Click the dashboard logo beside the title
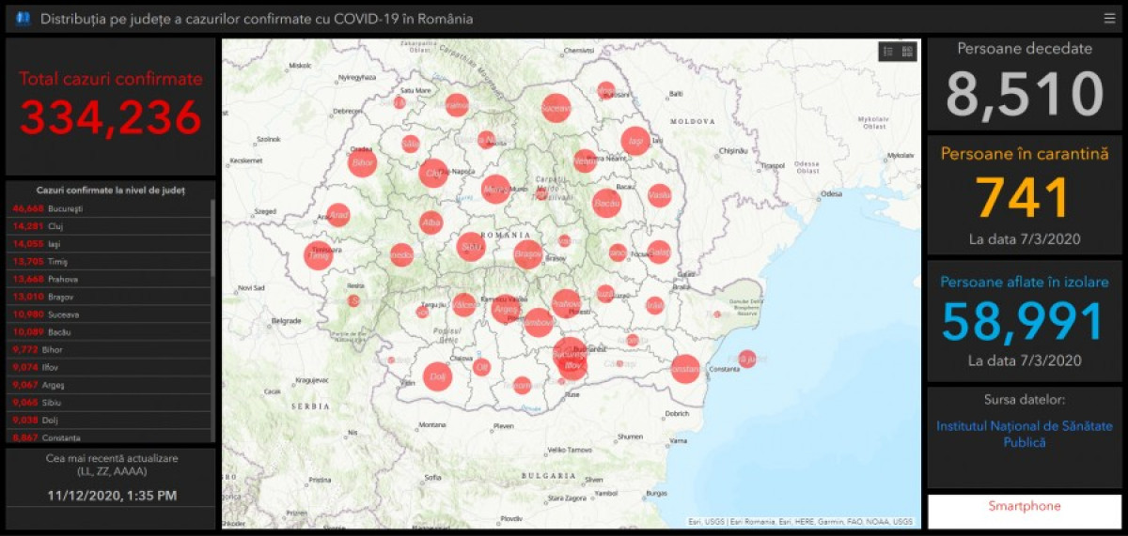 [23, 19]
